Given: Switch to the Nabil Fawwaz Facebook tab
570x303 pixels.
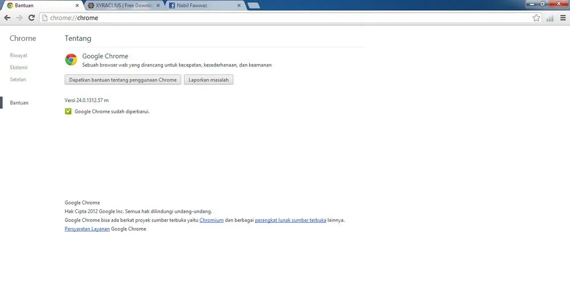Looking at the screenshot, I should tap(205, 6).
